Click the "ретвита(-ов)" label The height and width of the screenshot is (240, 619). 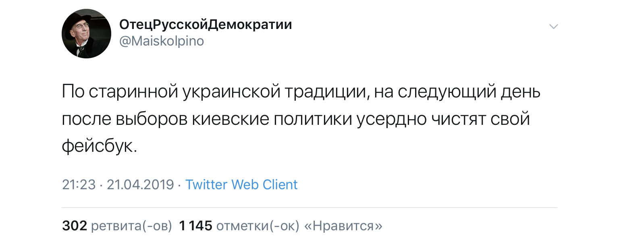click(132, 226)
